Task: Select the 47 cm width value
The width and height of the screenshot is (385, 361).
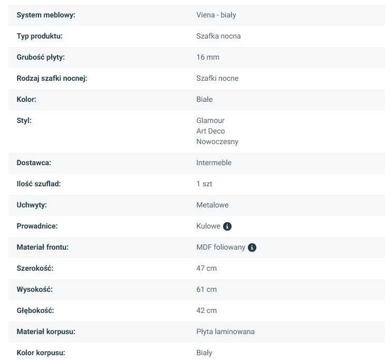Action: [x=206, y=268]
